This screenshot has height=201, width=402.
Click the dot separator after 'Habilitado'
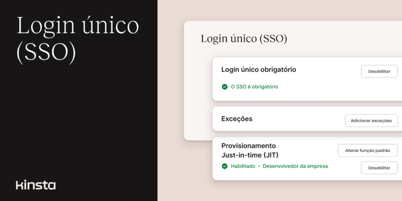[259, 166]
